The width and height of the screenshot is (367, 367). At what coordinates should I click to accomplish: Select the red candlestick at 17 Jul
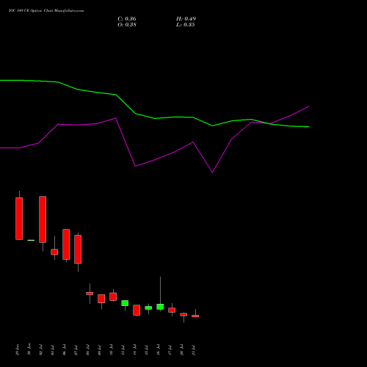pyautogui.click(x=172, y=310)
